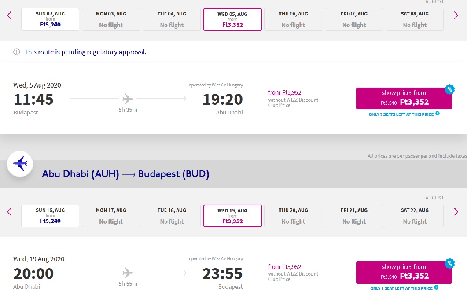Select Thu 06 Aug no-flight date tab
This screenshot has width=467, height=299.
(293, 19)
